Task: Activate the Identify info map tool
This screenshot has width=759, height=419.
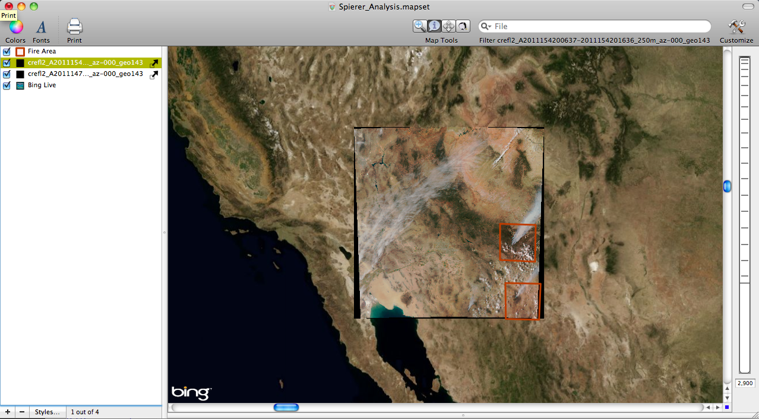Action: [x=434, y=26]
